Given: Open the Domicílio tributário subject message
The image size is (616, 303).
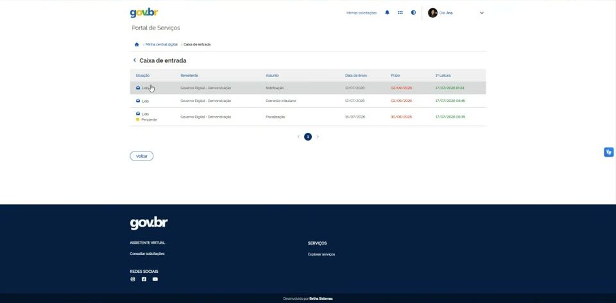Looking at the screenshot, I should click(x=280, y=101).
